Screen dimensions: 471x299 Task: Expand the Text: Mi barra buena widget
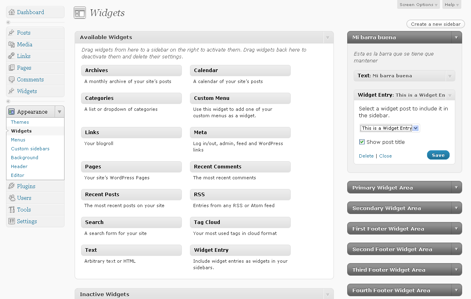[450, 76]
